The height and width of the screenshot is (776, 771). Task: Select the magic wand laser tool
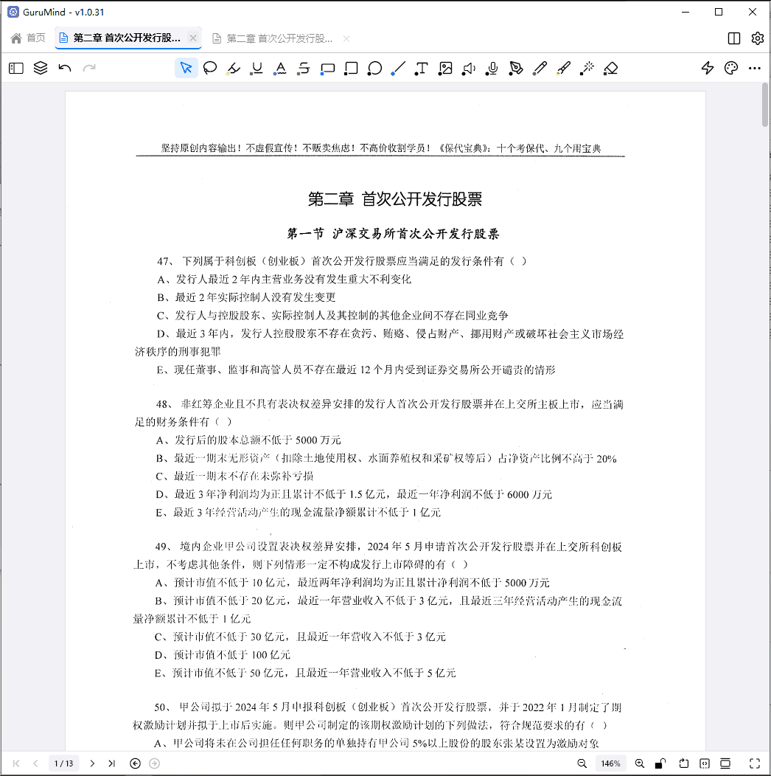point(587,68)
